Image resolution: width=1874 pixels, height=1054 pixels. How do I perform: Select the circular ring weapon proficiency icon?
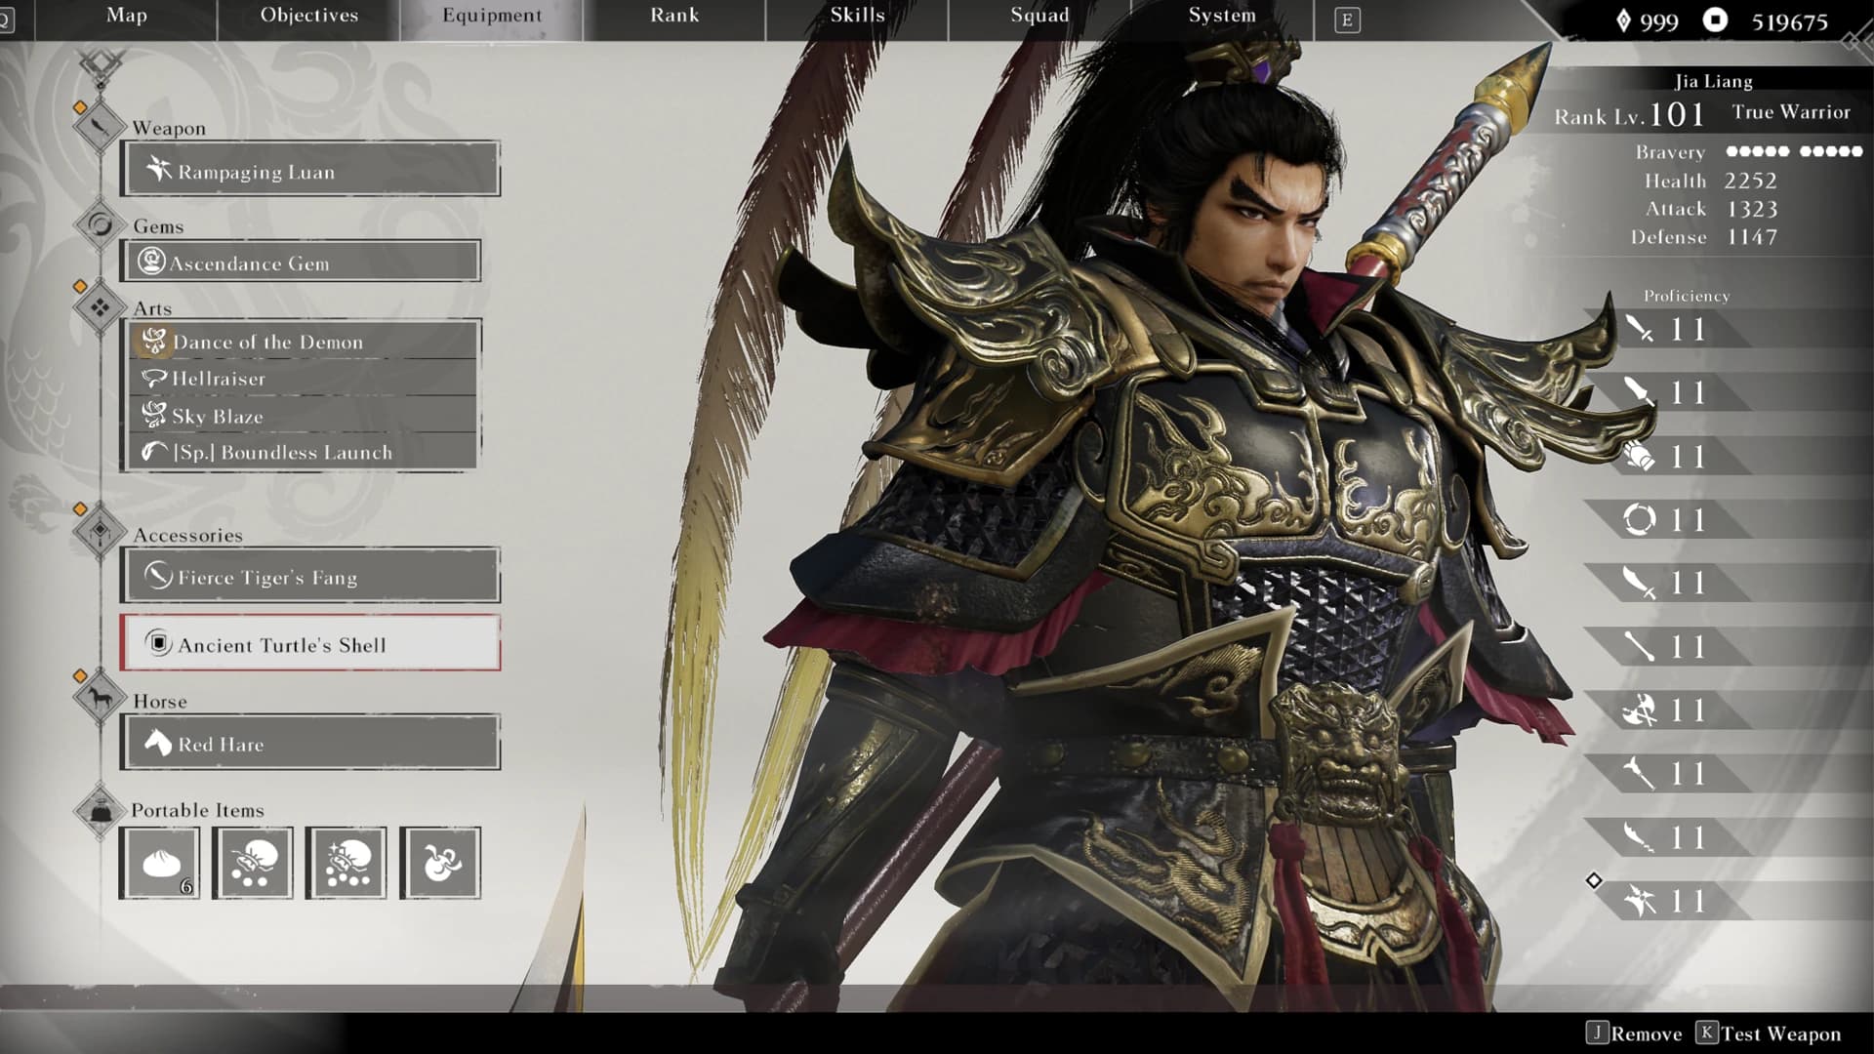click(x=1639, y=519)
